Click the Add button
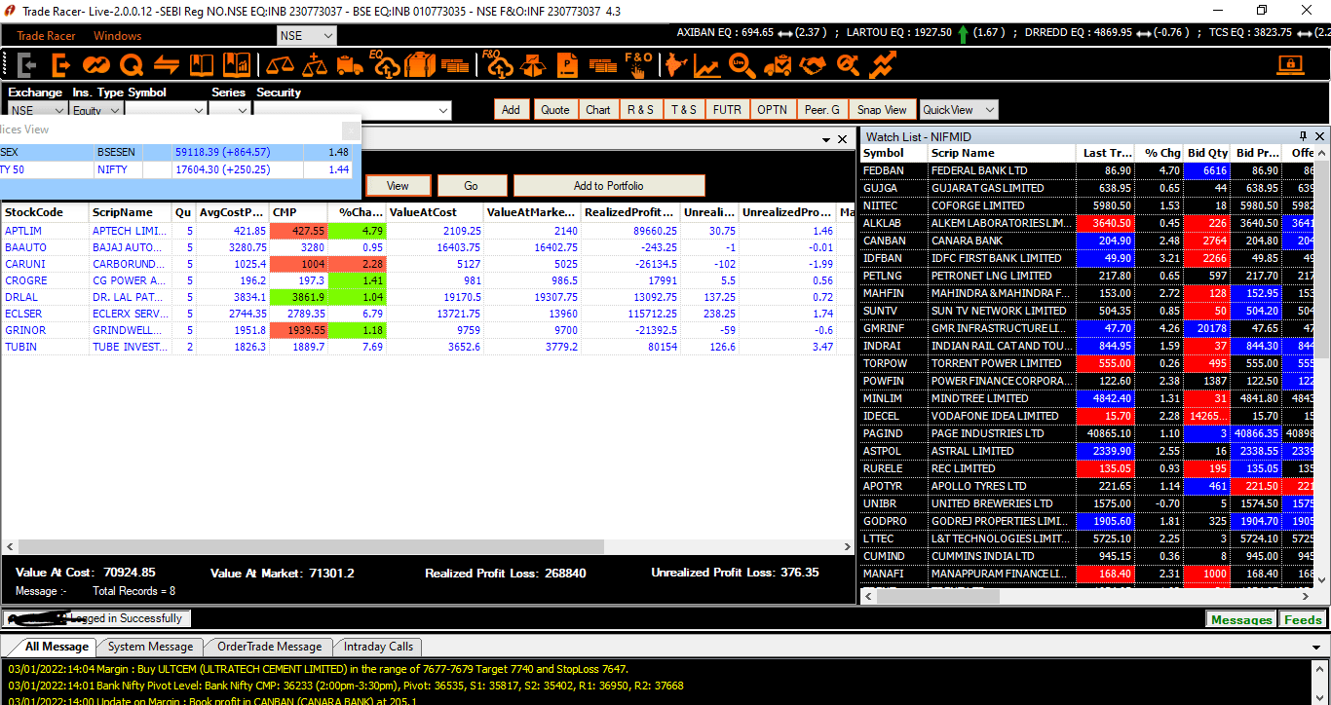Viewport: 1331px width, 705px height. point(511,110)
